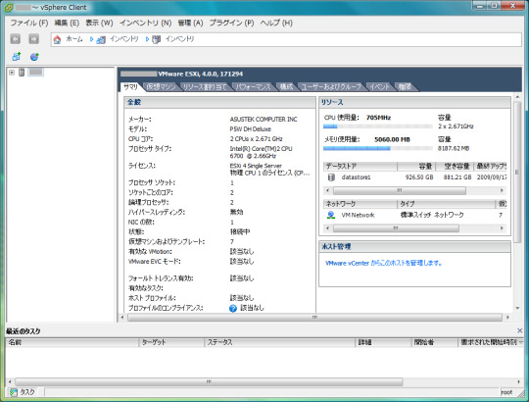Click the 5060.00 MB memory usage value
Viewport: 529px width, 402px height.
pos(392,139)
